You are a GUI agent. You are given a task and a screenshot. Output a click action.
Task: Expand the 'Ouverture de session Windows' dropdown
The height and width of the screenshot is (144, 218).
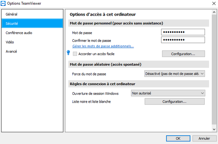click(168, 93)
